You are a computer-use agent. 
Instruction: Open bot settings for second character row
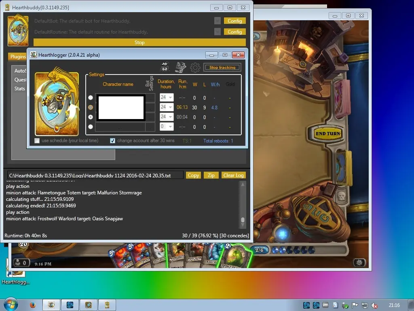click(x=150, y=107)
